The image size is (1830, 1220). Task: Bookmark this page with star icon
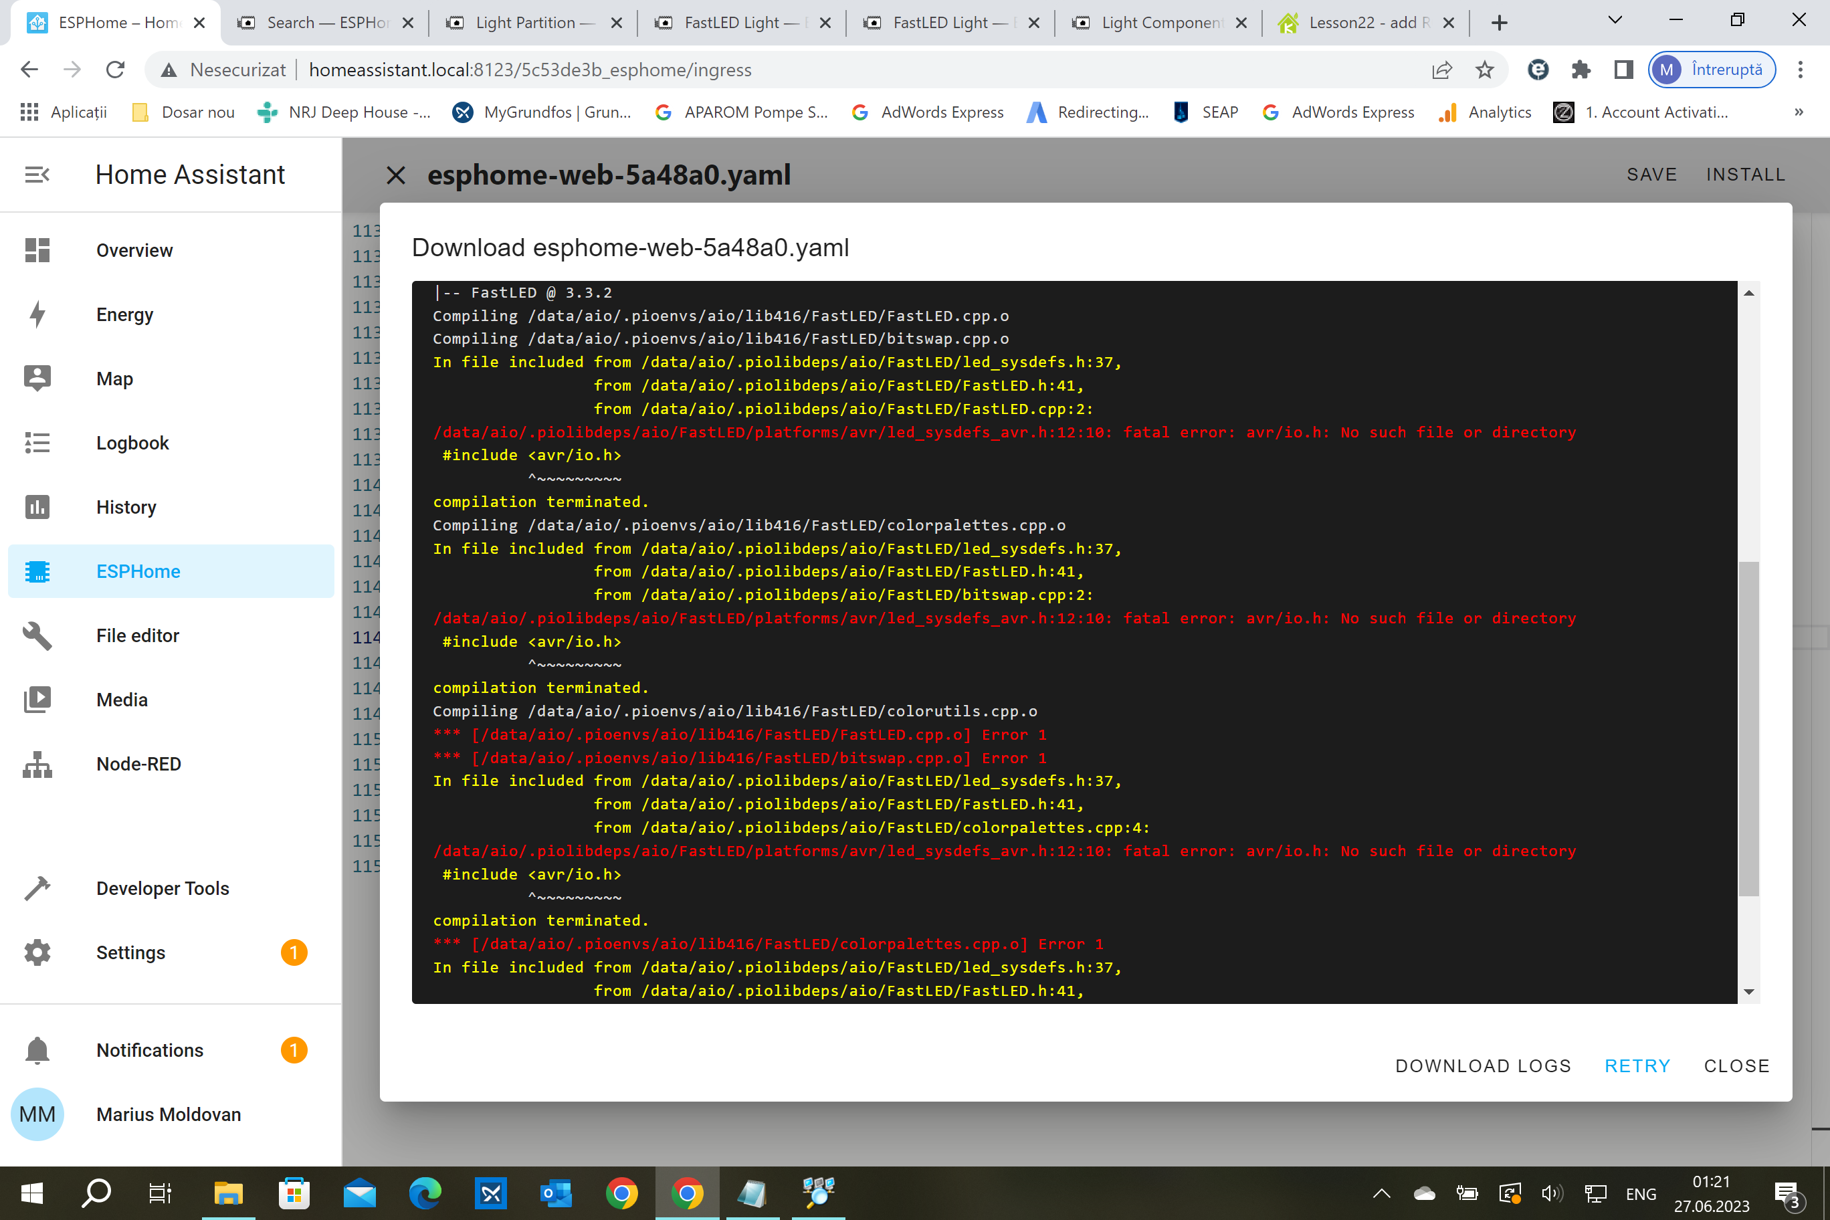pyautogui.click(x=1484, y=70)
